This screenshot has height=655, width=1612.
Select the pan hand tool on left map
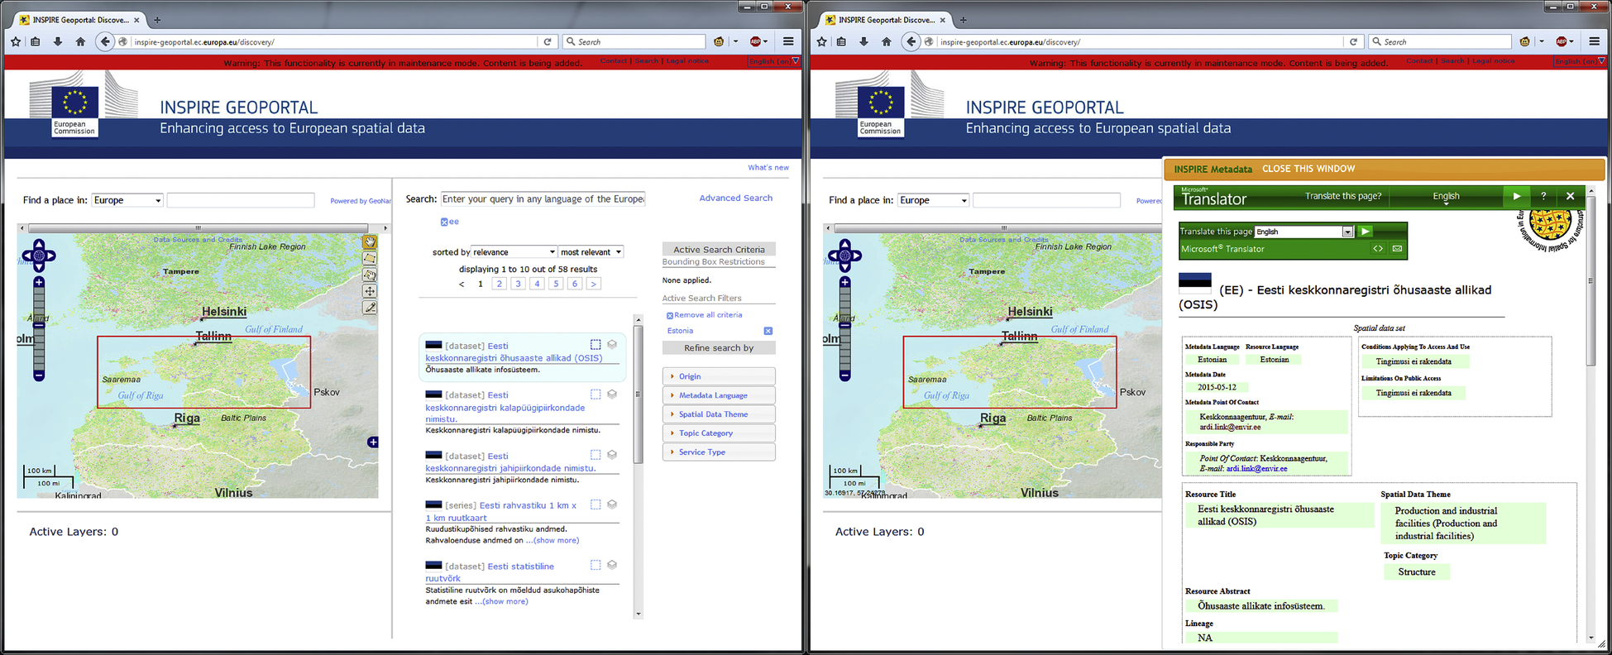(x=370, y=241)
